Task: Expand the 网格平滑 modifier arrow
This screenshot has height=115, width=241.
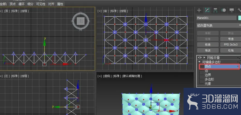Action: (204, 58)
